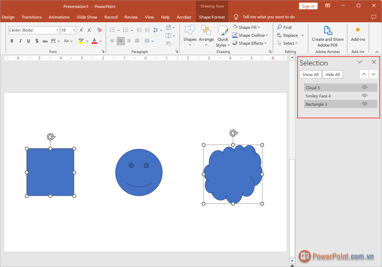Apply strikethrough formatting
Image resolution: width=382 pixels, height=267 pixels.
pos(45,41)
